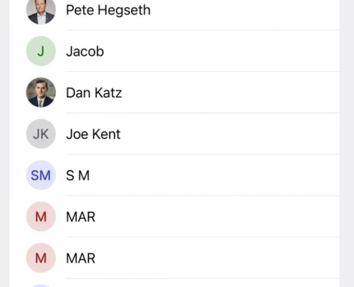Tap the green J avatar icon

tap(41, 51)
